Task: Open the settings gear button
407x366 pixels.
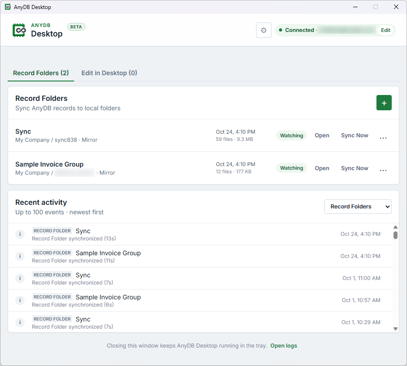Action: click(263, 30)
